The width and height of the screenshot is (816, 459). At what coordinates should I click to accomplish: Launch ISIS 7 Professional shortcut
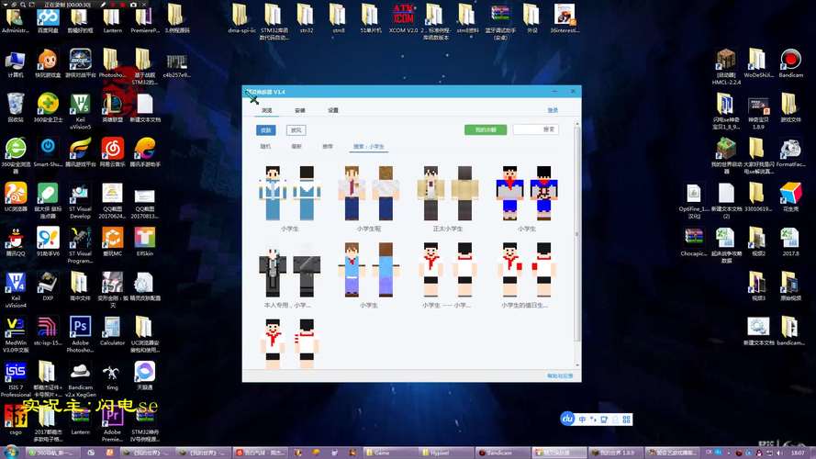(x=15, y=379)
